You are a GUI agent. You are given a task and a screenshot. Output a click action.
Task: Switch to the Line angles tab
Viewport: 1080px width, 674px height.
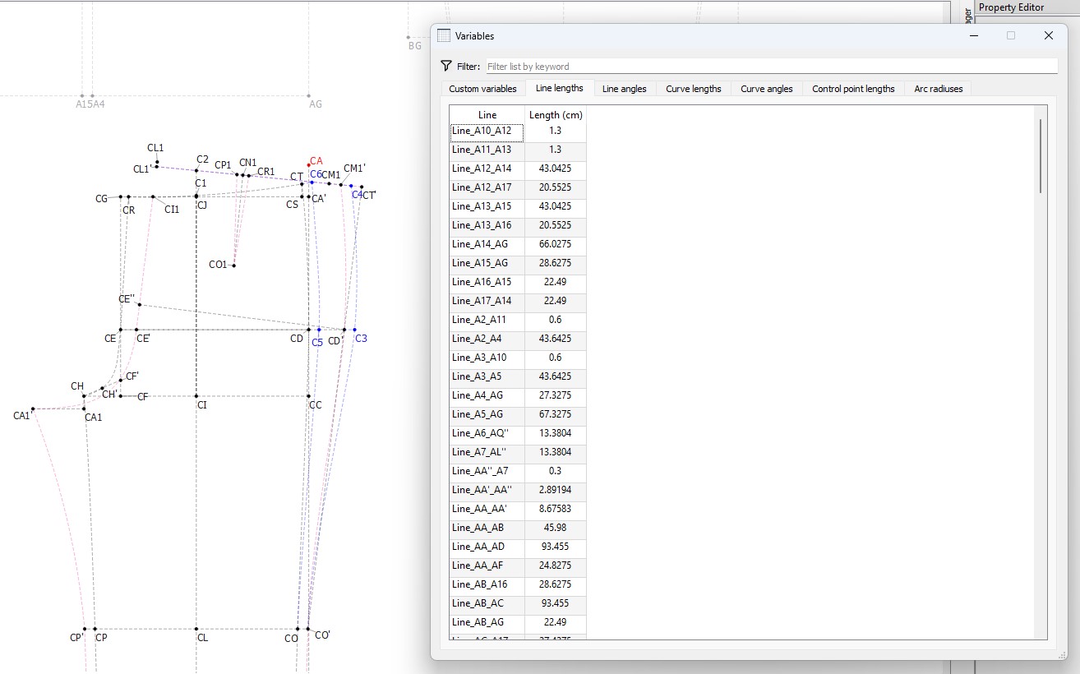(624, 88)
